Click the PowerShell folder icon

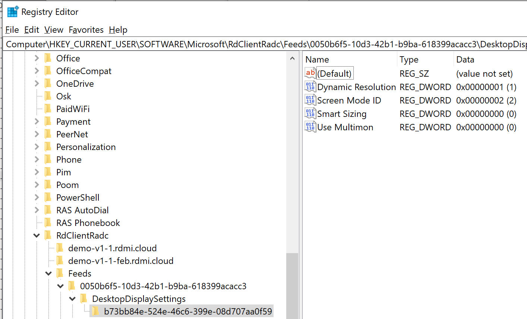[48, 197]
